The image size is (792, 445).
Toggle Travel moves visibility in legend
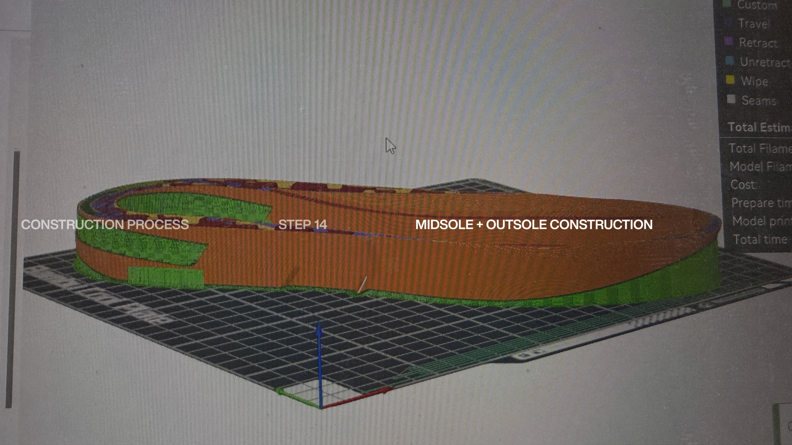(x=753, y=23)
